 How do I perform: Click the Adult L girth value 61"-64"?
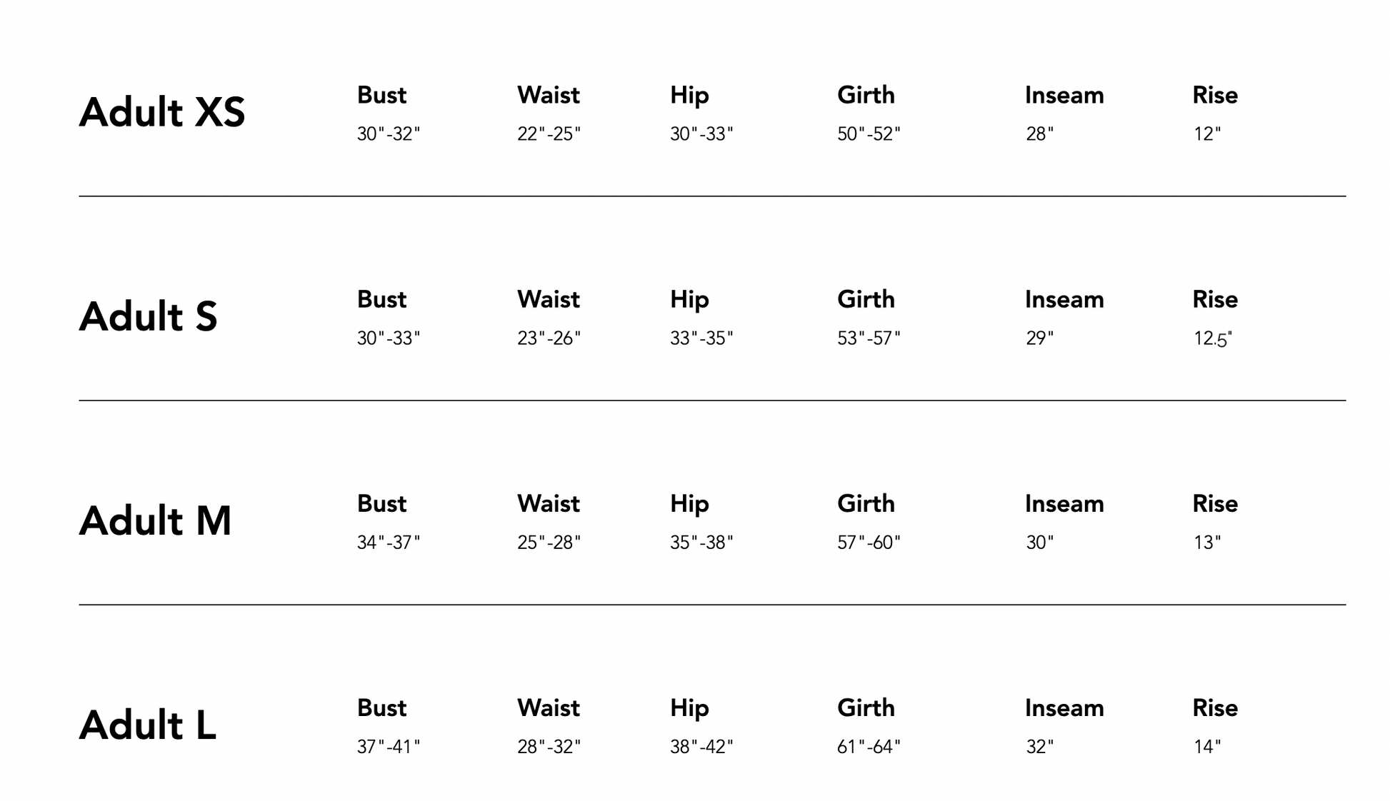869,747
